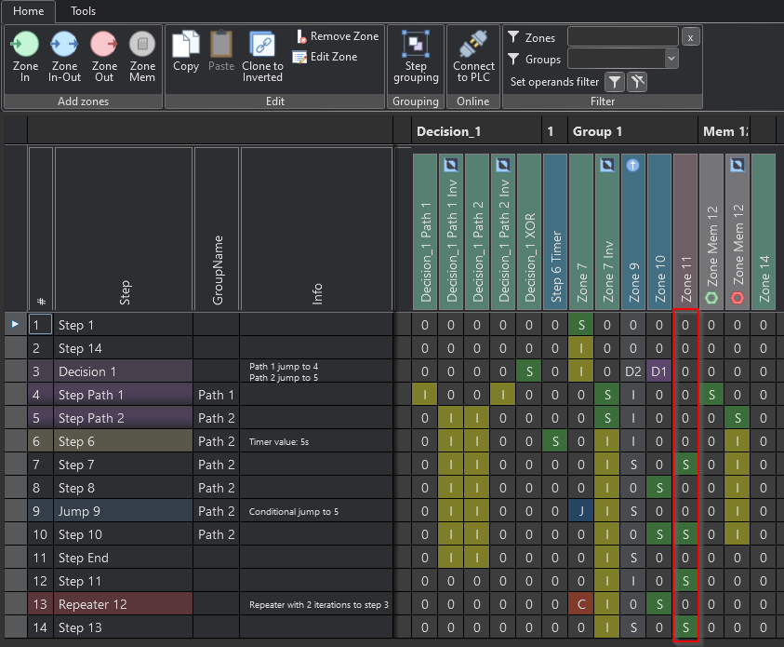Apply the set operands filter
The width and height of the screenshot is (784, 647).
[x=615, y=82]
